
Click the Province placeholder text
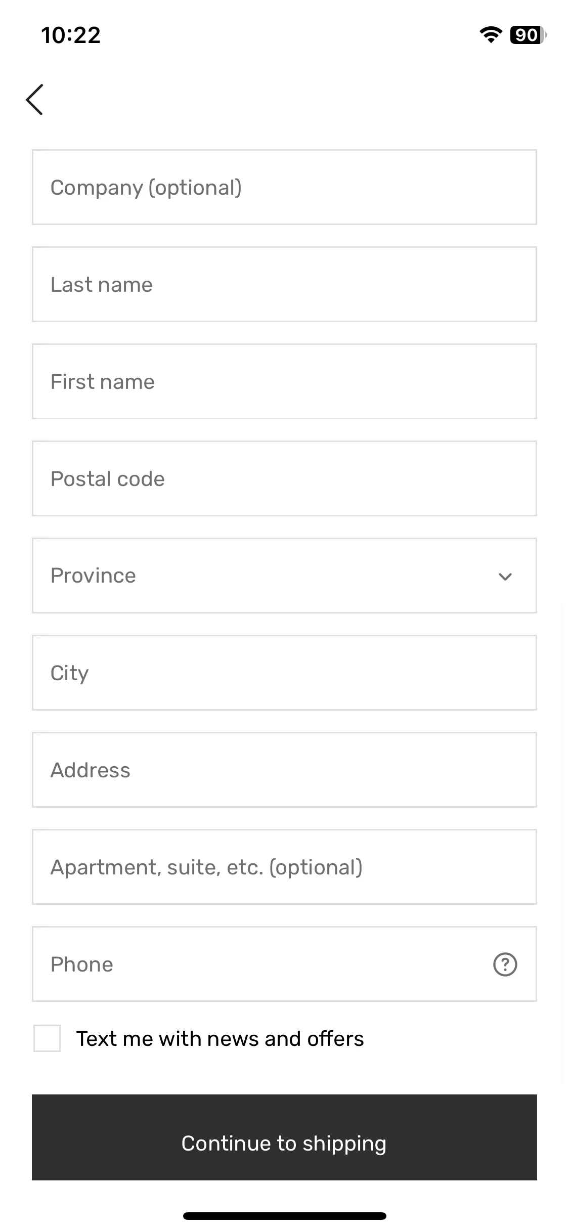pyautogui.click(x=93, y=576)
